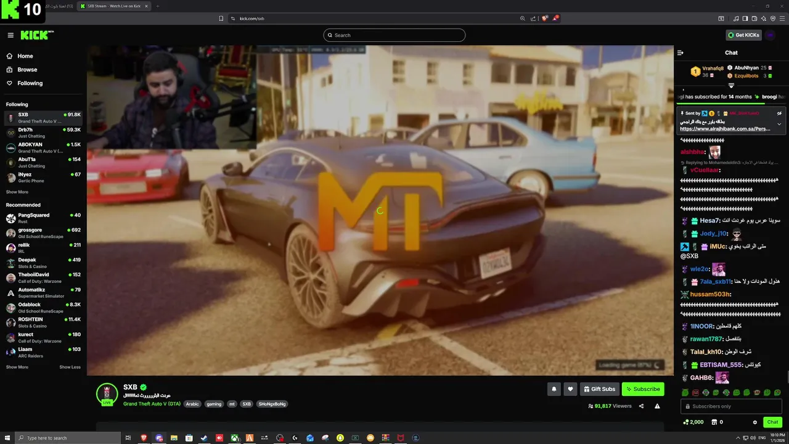789x444 pixels.
Task: Expand the pinned message chevron
Action: click(779, 124)
